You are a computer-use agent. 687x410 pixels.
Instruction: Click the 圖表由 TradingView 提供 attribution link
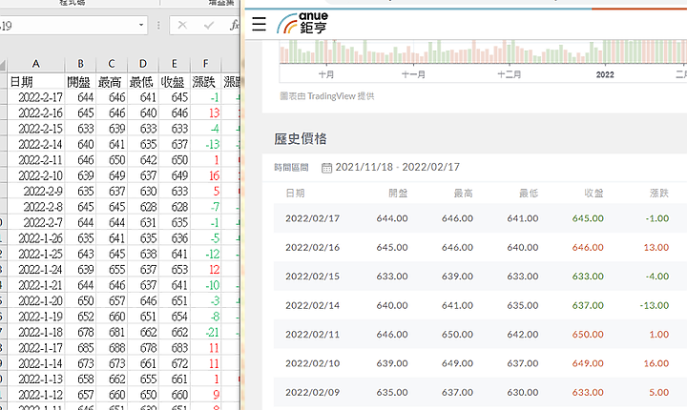tap(327, 96)
